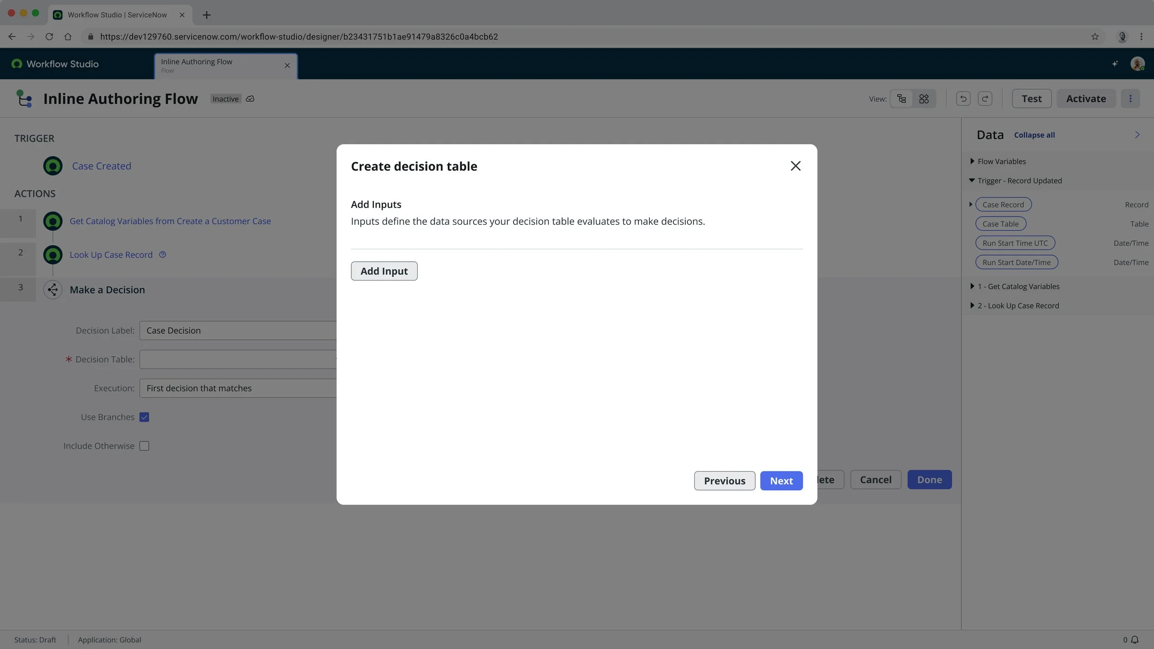
Task: Click the help icon beside Look Up Case Record
Action: click(x=162, y=254)
